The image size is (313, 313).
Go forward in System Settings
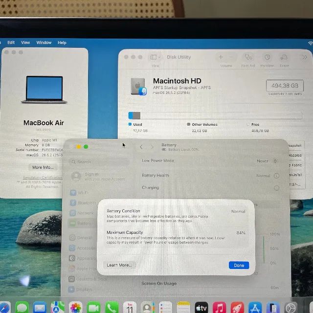(x=152, y=147)
